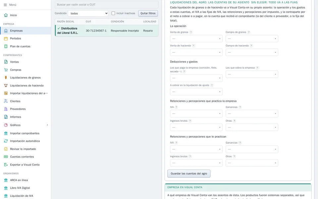Sort table by Localidad header
The image size is (318, 199).
point(150,22)
